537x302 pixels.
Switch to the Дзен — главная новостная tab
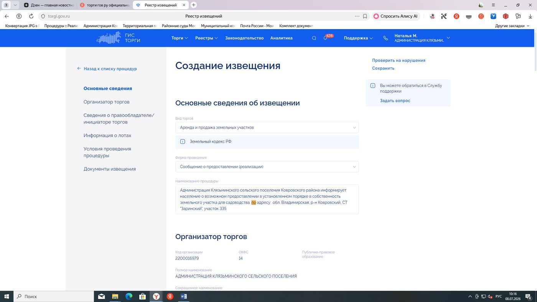(x=49, y=5)
